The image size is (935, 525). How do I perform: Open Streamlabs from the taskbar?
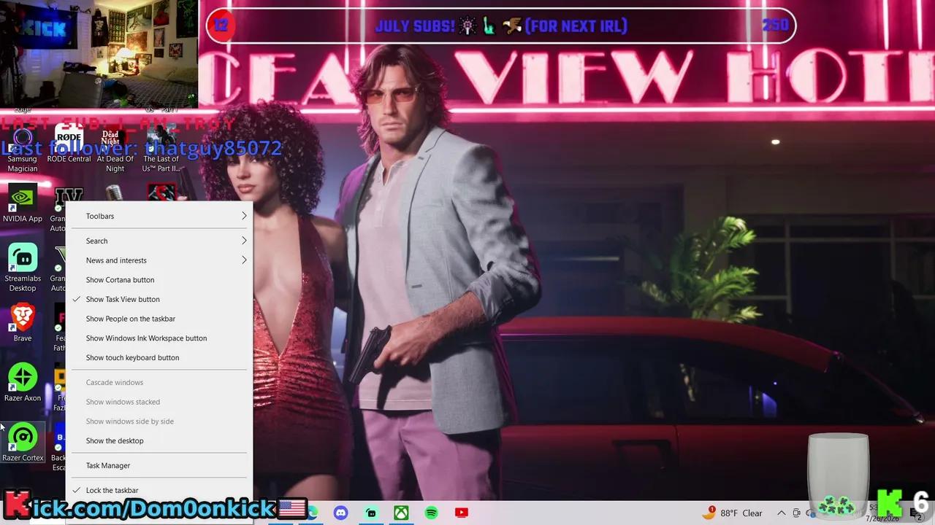coord(370,513)
